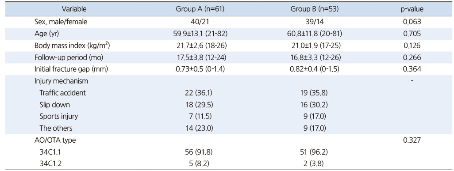Select the Follow-up period (mo) label
The height and width of the screenshot is (171, 454).
[69, 57]
